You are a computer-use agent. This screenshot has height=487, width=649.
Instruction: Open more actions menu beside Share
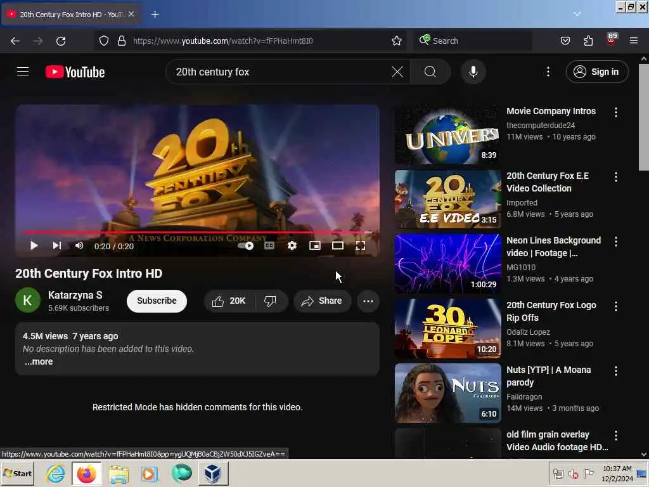pos(368,301)
